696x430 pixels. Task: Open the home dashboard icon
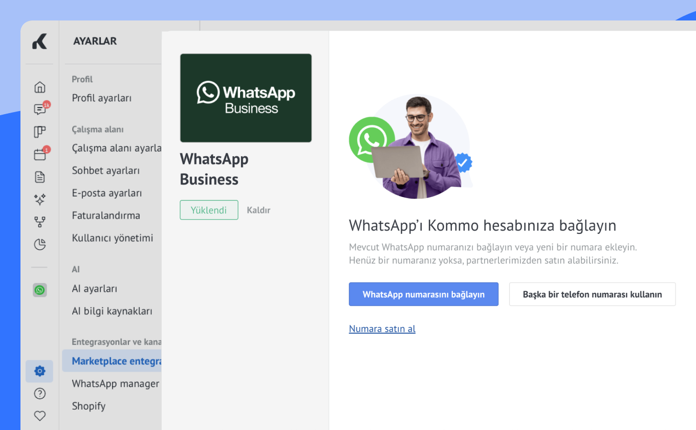pyautogui.click(x=39, y=87)
